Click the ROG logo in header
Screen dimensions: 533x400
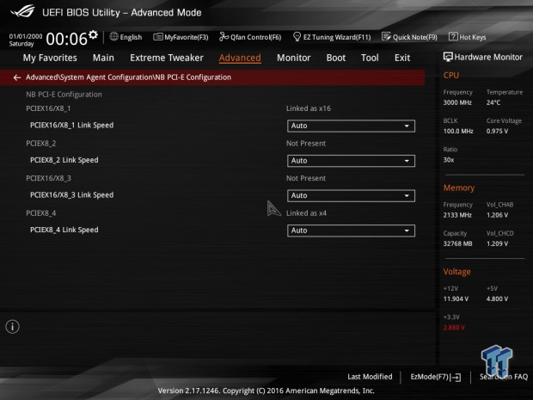pyautogui.click(x=22, y=11)
